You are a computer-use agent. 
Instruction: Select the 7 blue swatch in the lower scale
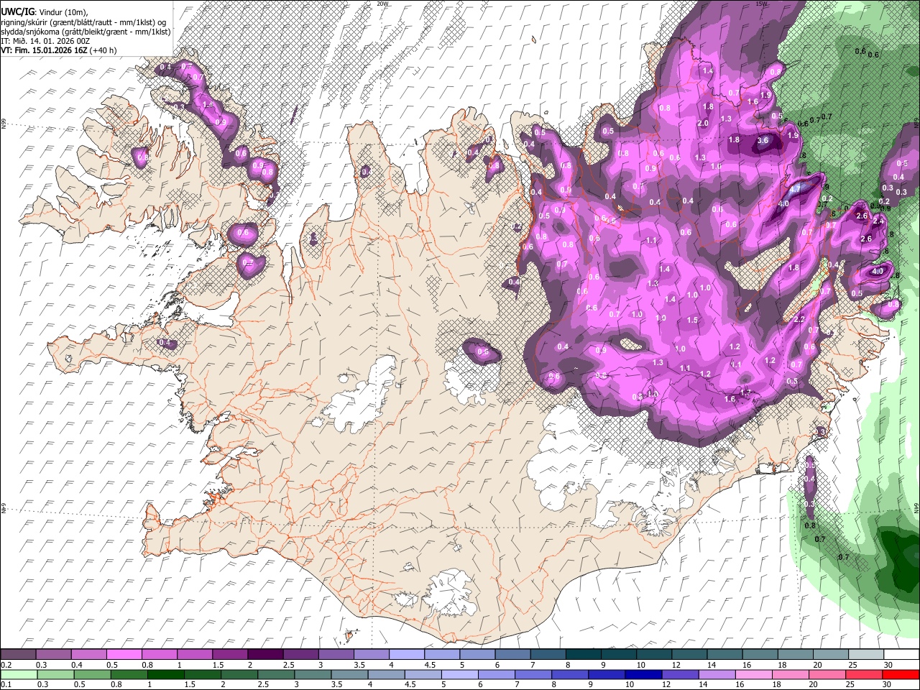click(533, 674)
